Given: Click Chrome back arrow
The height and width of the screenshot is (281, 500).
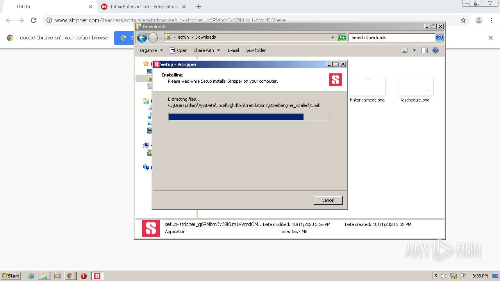Looking at the screenshot, I should click(9, 20).
